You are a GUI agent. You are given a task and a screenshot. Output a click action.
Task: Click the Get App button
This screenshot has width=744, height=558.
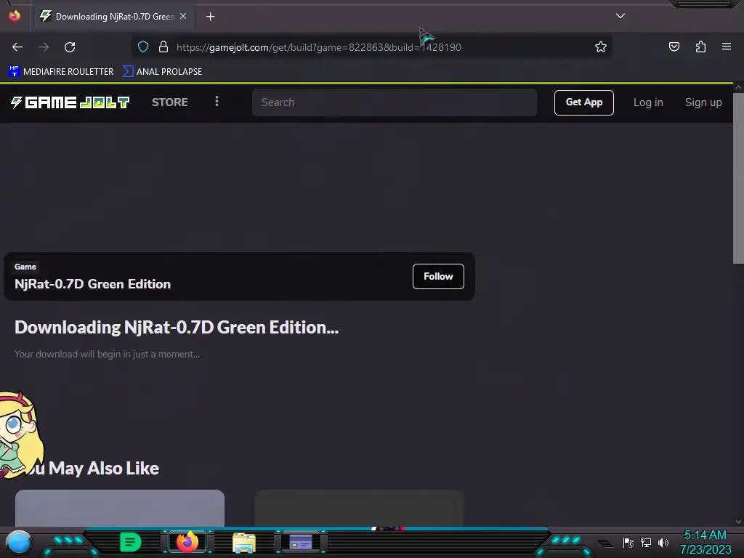(583, 102)
